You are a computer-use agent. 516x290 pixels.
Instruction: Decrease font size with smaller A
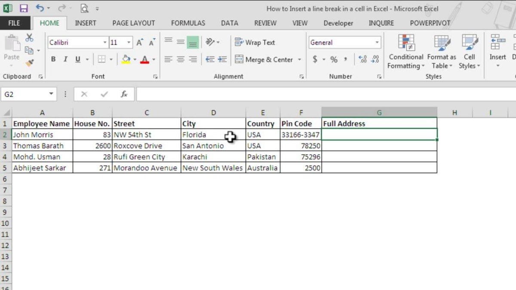[x=152, y=43]
